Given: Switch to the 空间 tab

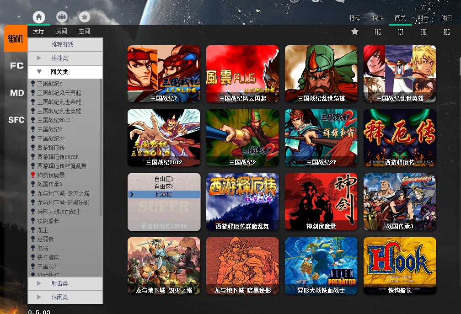Looking at the screenshot, I should point(84,32).
